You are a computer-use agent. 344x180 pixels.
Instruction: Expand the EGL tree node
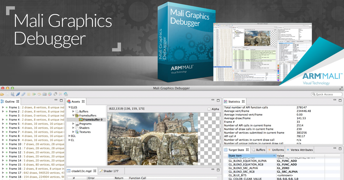70,136
